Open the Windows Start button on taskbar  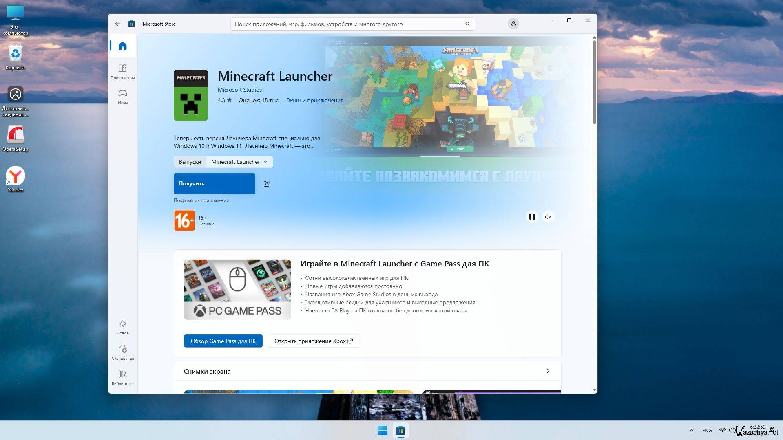point(383,430)
